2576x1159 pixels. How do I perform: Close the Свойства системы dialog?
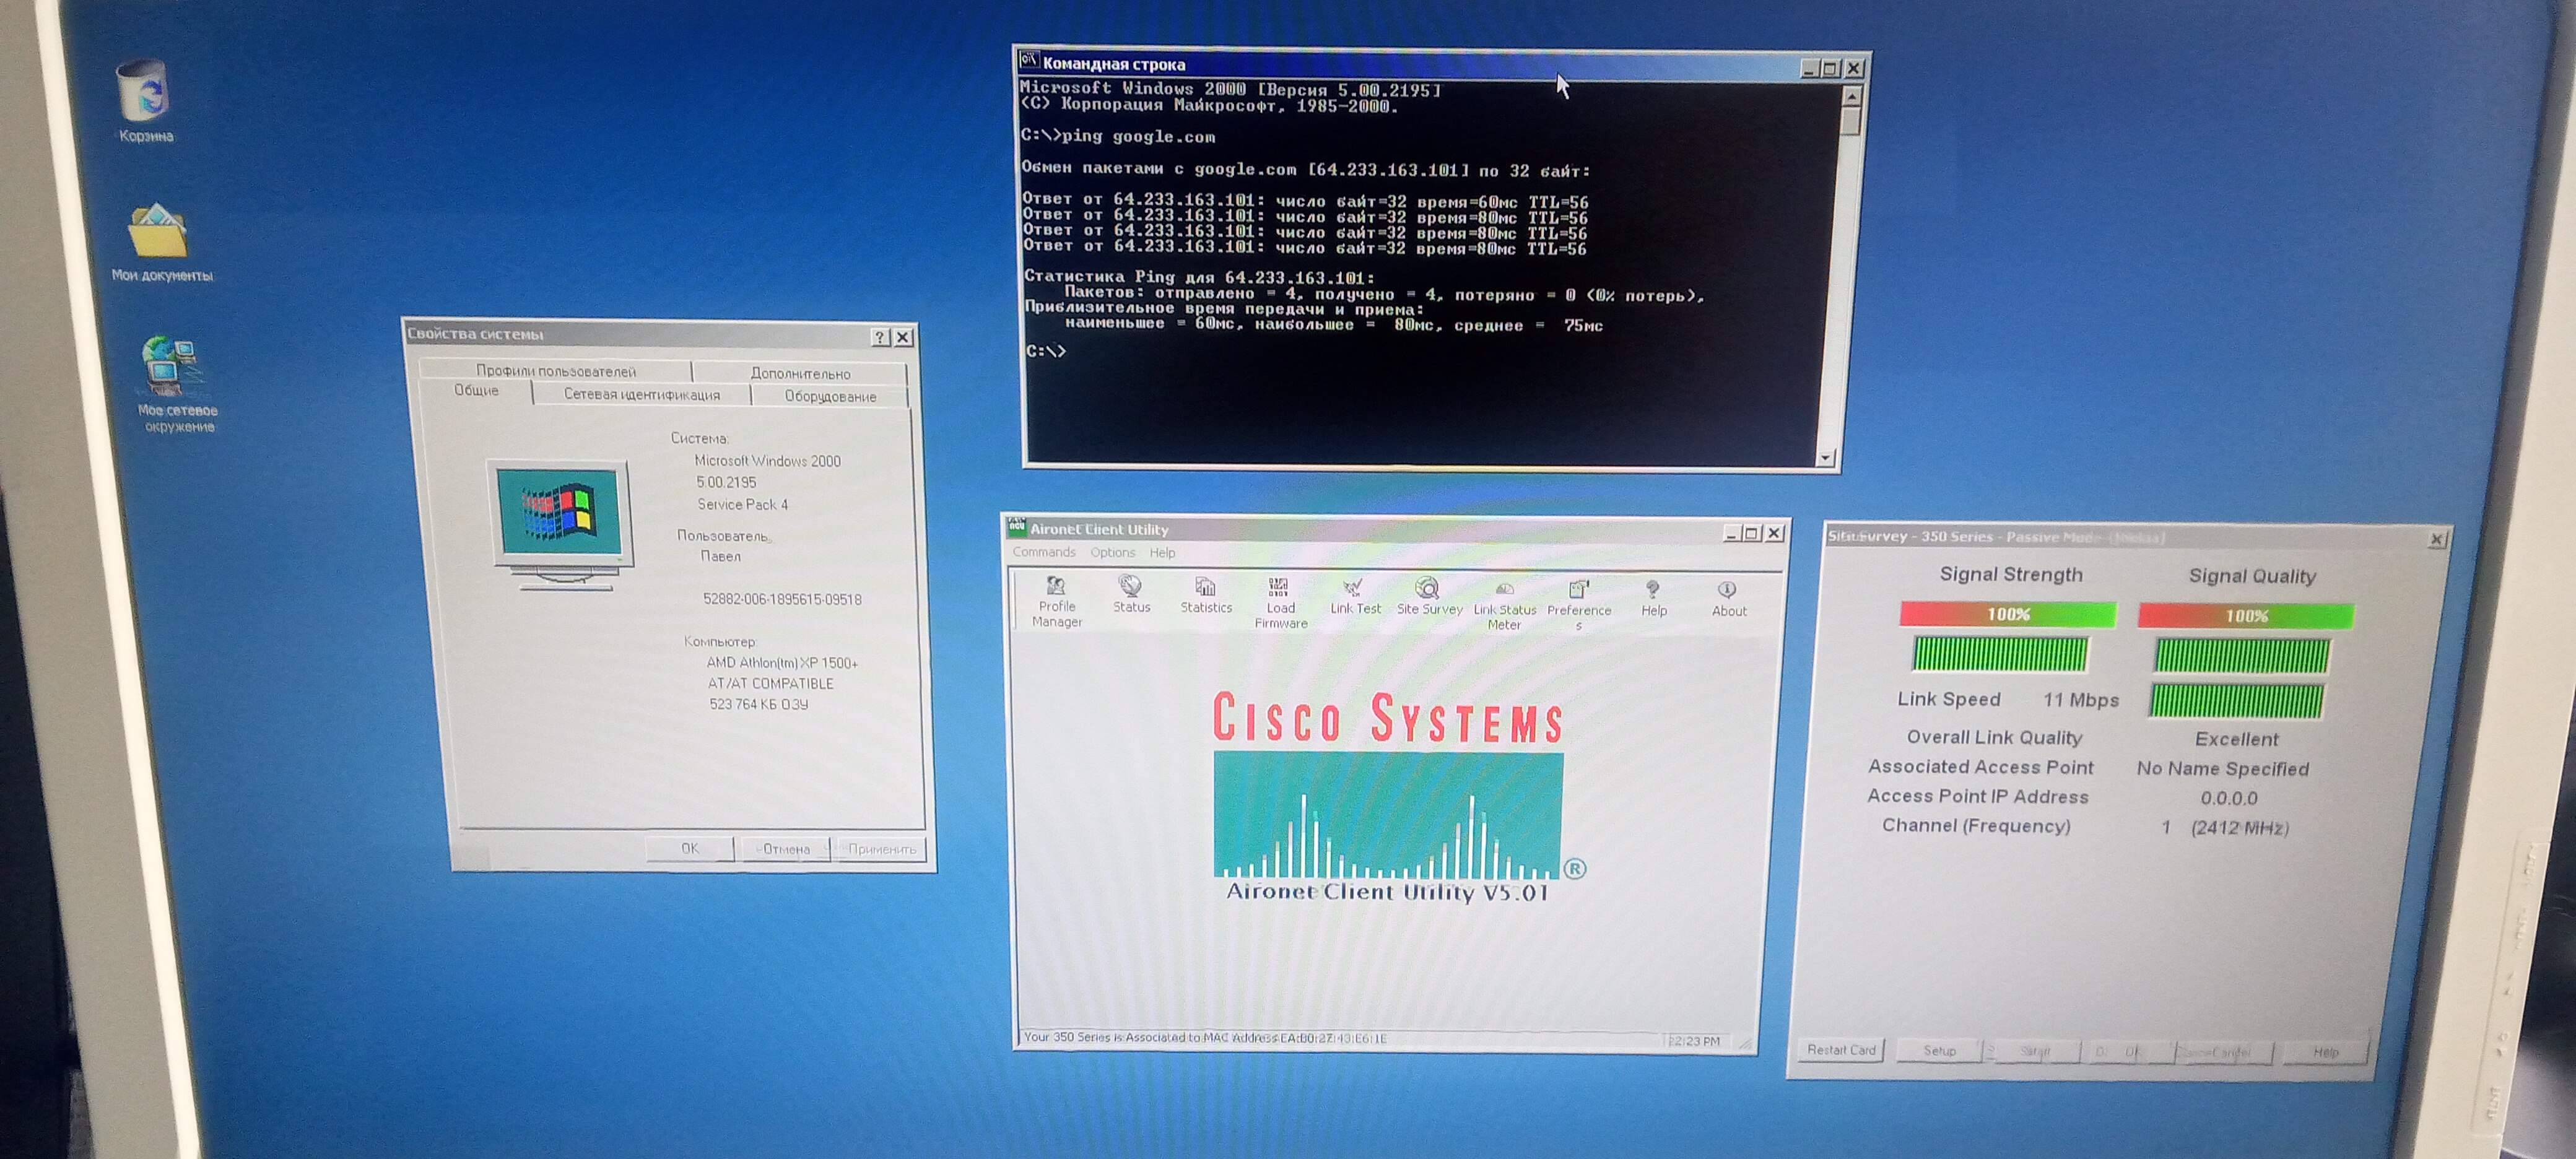click(903, 337)
